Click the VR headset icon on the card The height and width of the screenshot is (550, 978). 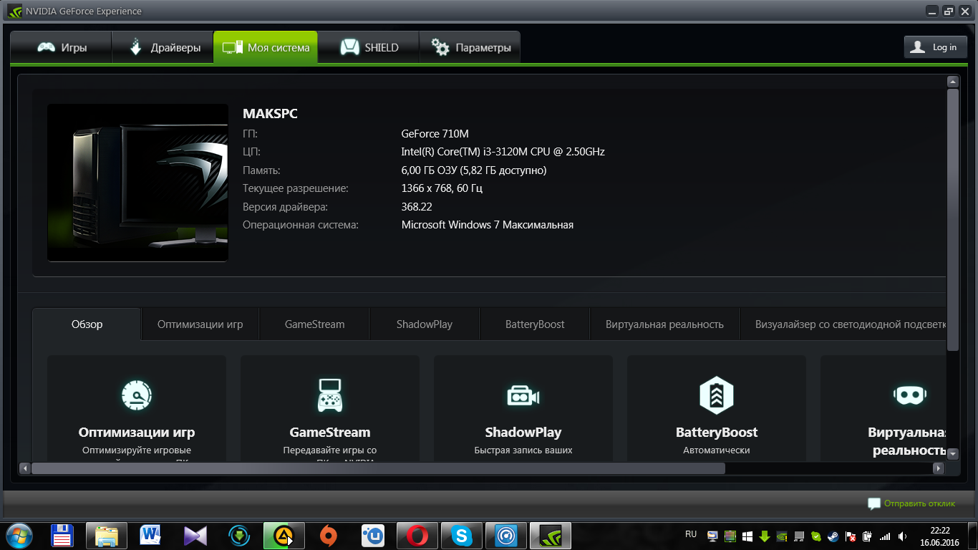[x=910, y=395]
